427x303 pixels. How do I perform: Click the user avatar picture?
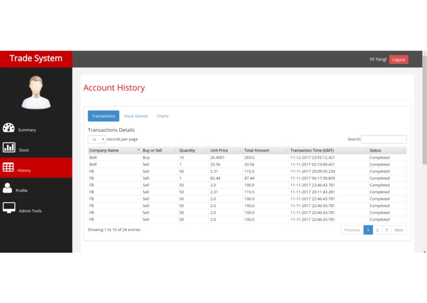tap(36, 93)
